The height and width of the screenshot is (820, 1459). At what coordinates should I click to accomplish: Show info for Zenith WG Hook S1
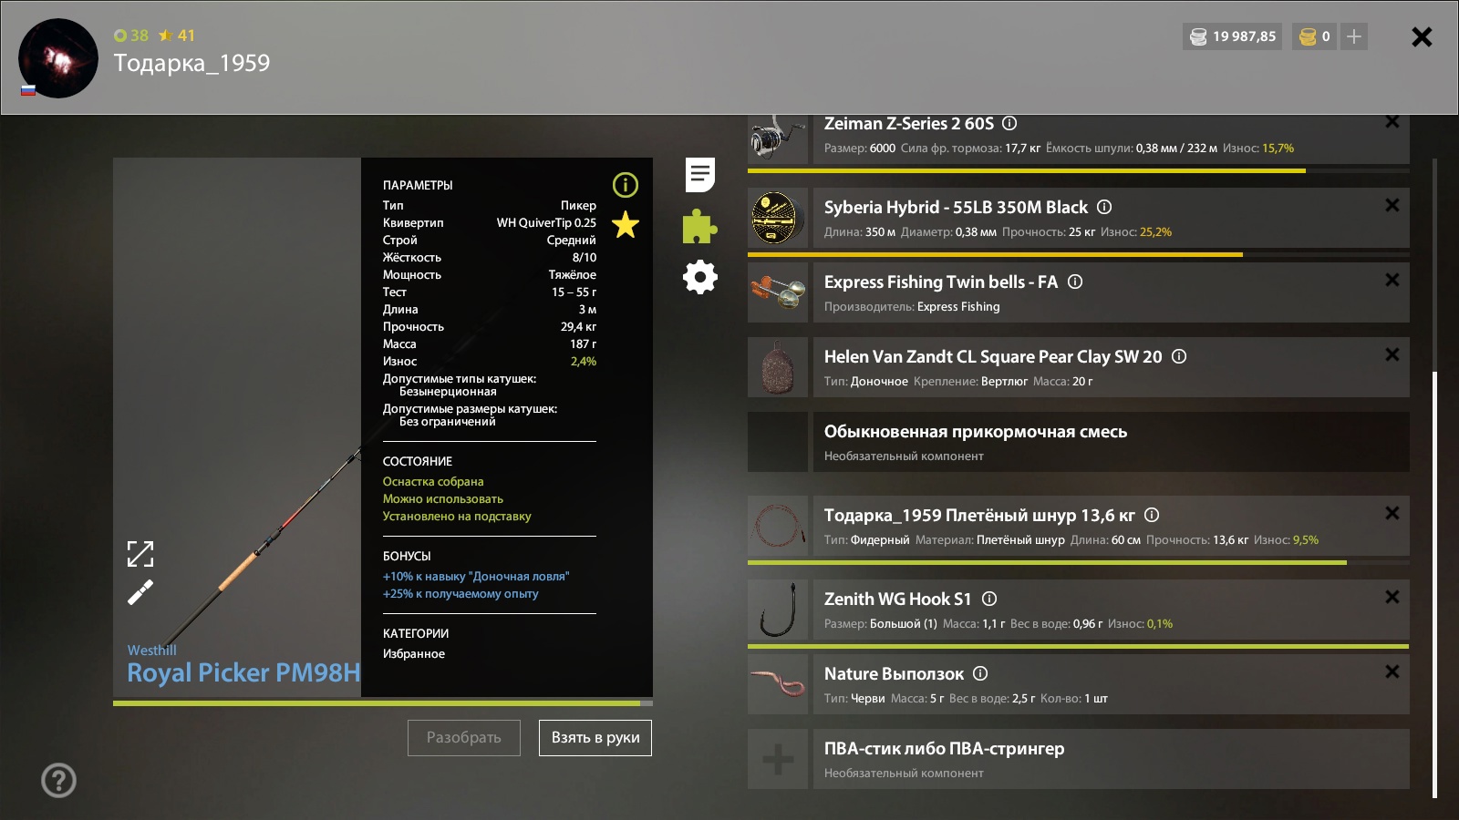[x=989, y=599]
